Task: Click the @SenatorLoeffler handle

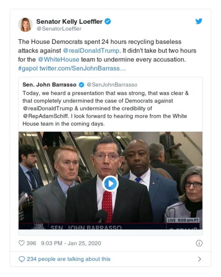Action: click(59, 29)
